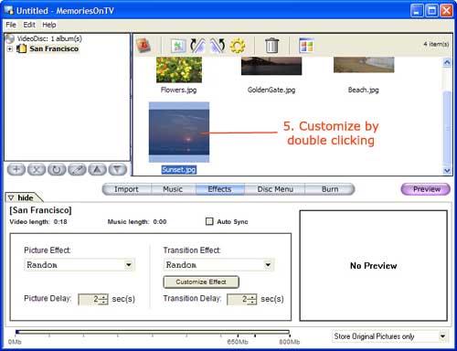Switch to the Disc Menu tab
This screenshot has width=457, height=351.
click(x=275, y=189)
